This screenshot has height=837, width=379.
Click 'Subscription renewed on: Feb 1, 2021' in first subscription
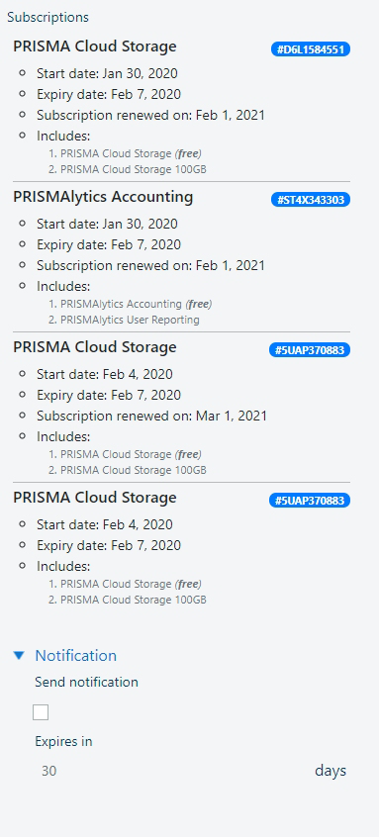click(150, 116)
